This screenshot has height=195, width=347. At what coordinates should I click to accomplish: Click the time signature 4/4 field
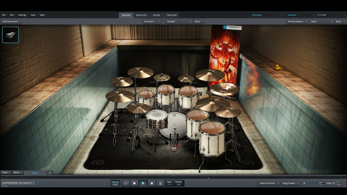coord(169,183)
